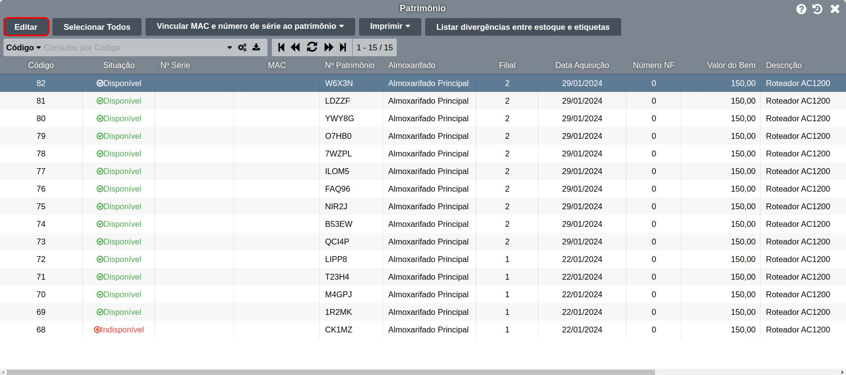Click the horizontal scrollbar thumb
This screenshot has width=846, height=375.
tap(331, 372)
